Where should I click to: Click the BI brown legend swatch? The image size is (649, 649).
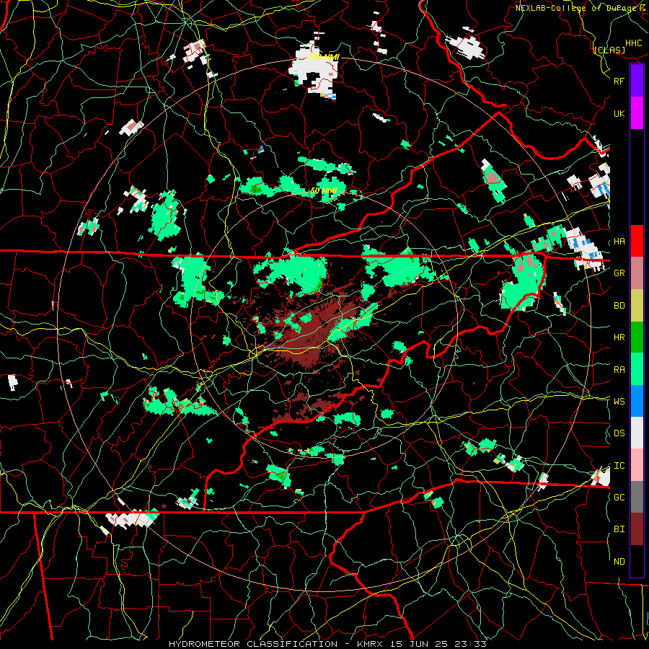pos(637,529)
